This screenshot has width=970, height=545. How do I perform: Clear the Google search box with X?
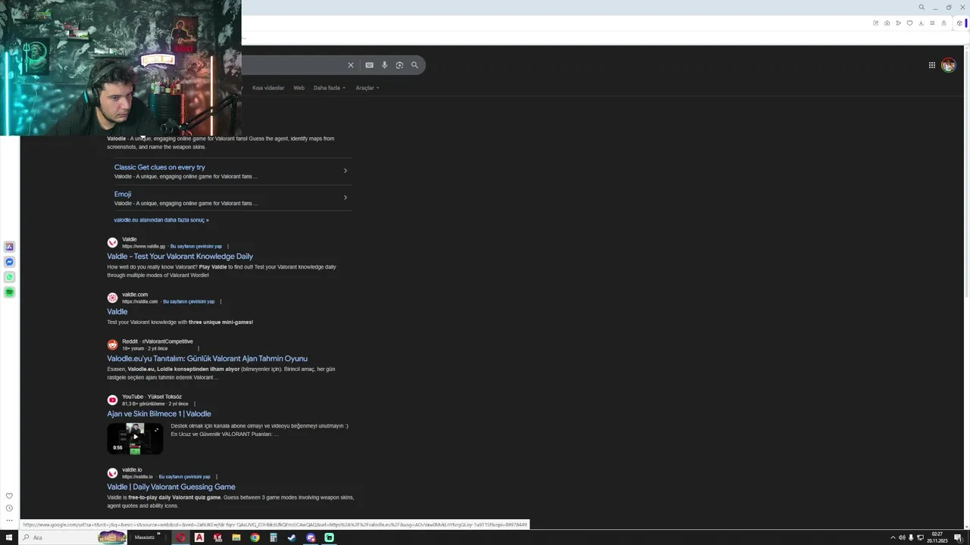(351, 65)
